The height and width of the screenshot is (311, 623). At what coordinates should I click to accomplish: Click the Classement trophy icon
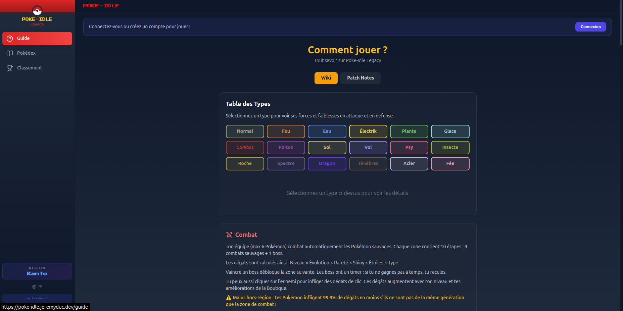10,68
